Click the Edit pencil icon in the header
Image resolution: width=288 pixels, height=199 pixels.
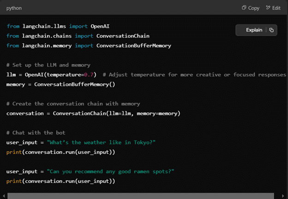pos(268,8)
